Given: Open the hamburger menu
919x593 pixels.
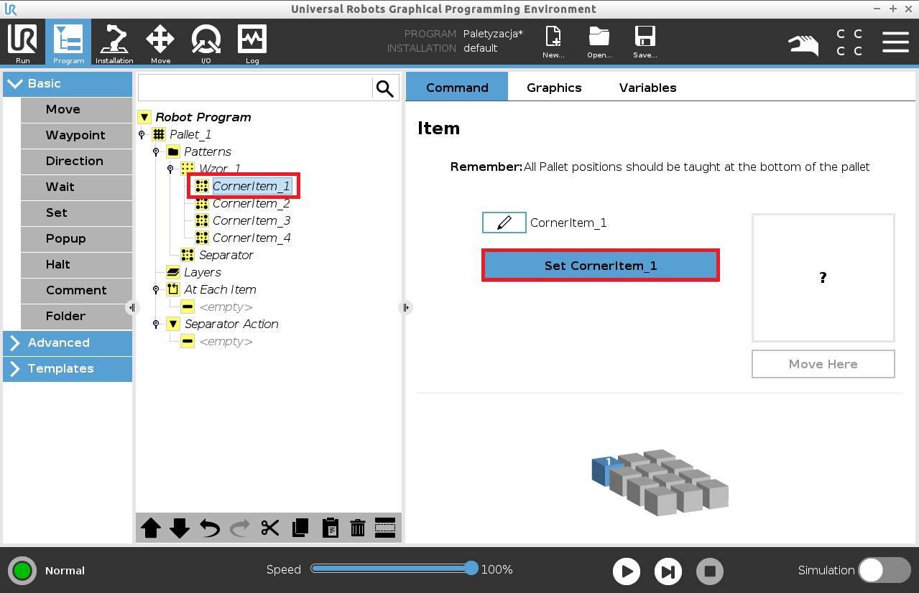Looking at the screenshot, I should point(895,42).
